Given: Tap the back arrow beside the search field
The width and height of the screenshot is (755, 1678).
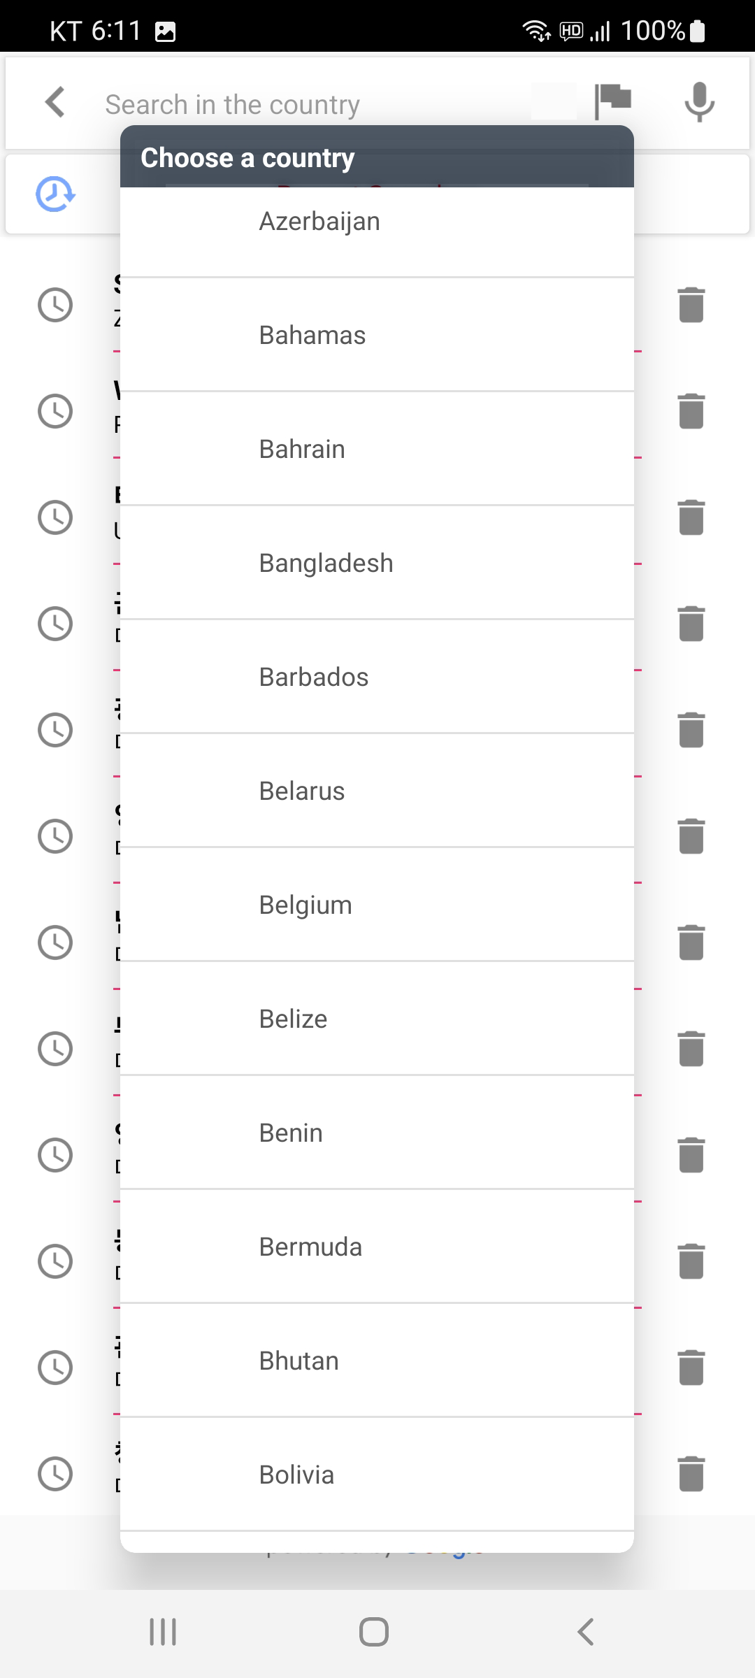Looking at the screenshot, I should pyautogui.click(x=55, y=103).
